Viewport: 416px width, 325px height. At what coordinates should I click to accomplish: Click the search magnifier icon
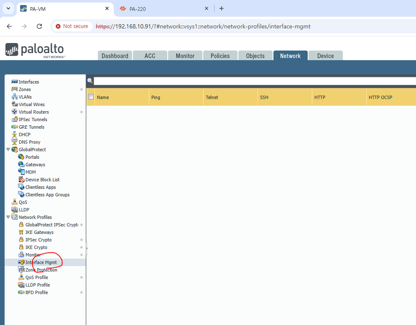[90, 81]
